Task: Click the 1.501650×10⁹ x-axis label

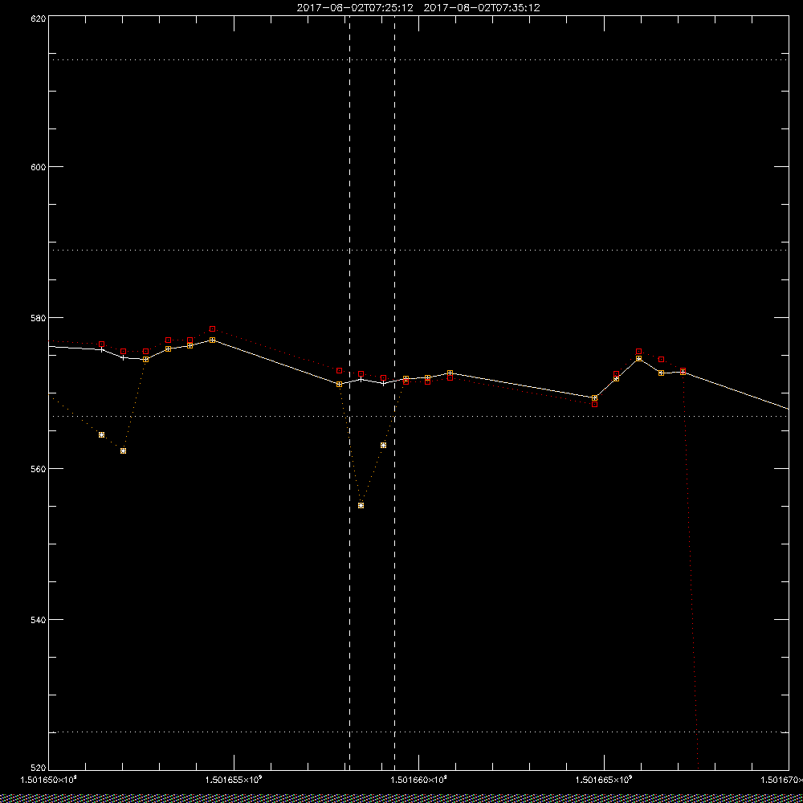Action: [48, 780]
